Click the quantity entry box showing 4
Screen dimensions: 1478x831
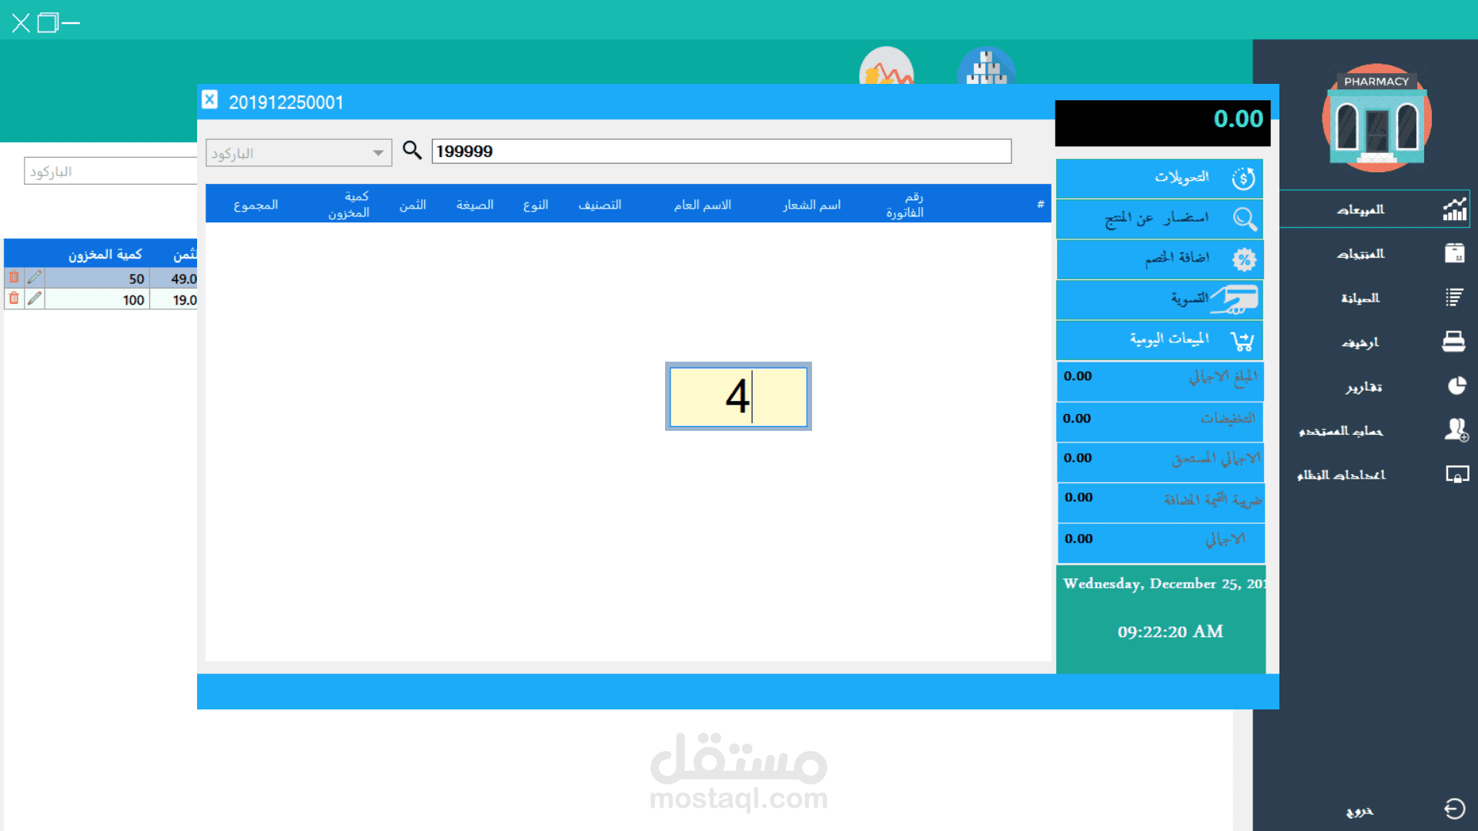737,397
